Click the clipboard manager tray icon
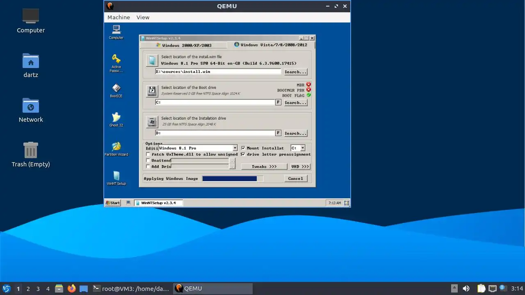 click(x=481, y=288)
